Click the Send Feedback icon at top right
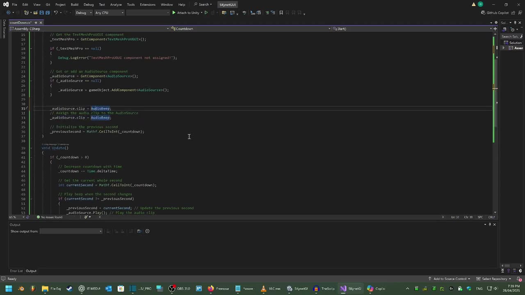Screen dimensions: 525x295 [x=520, y=13]
